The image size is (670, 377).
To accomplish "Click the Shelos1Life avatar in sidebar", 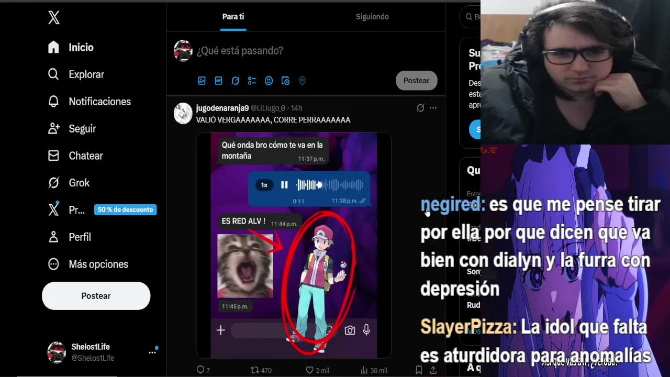I will click(57, 352).
